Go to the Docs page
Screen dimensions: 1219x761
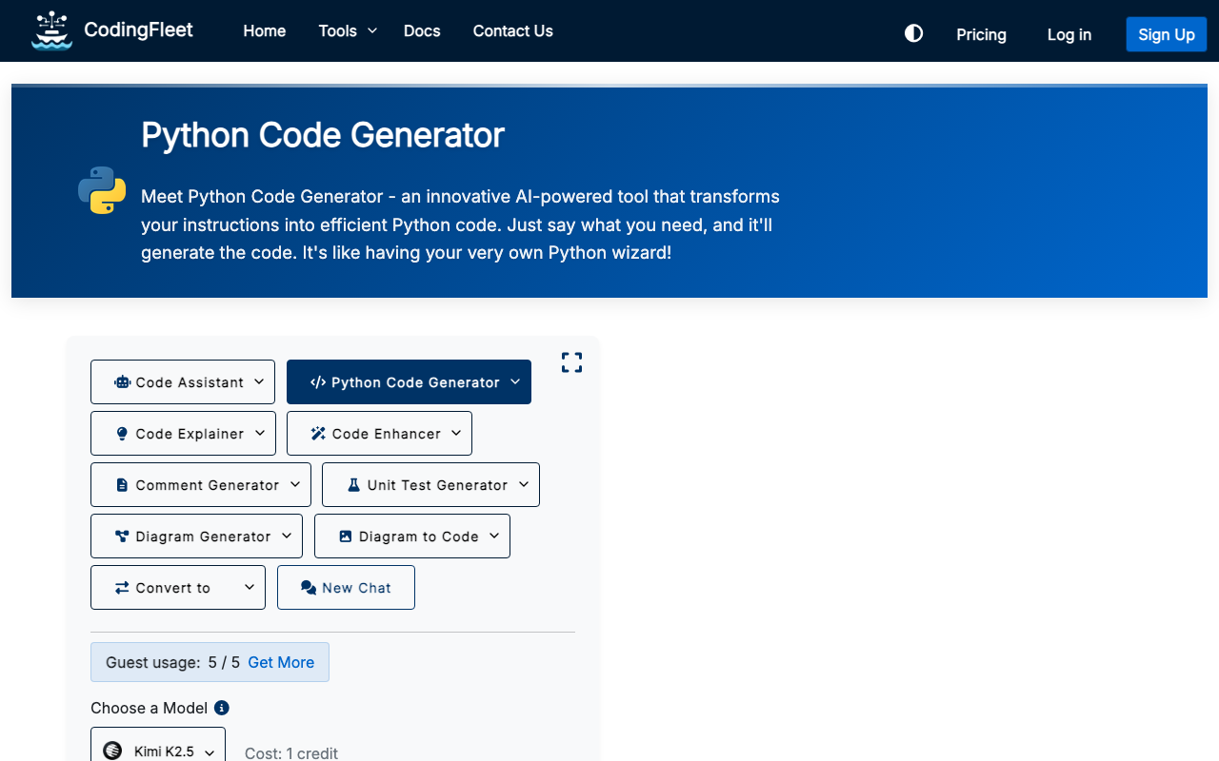point(422,30)
